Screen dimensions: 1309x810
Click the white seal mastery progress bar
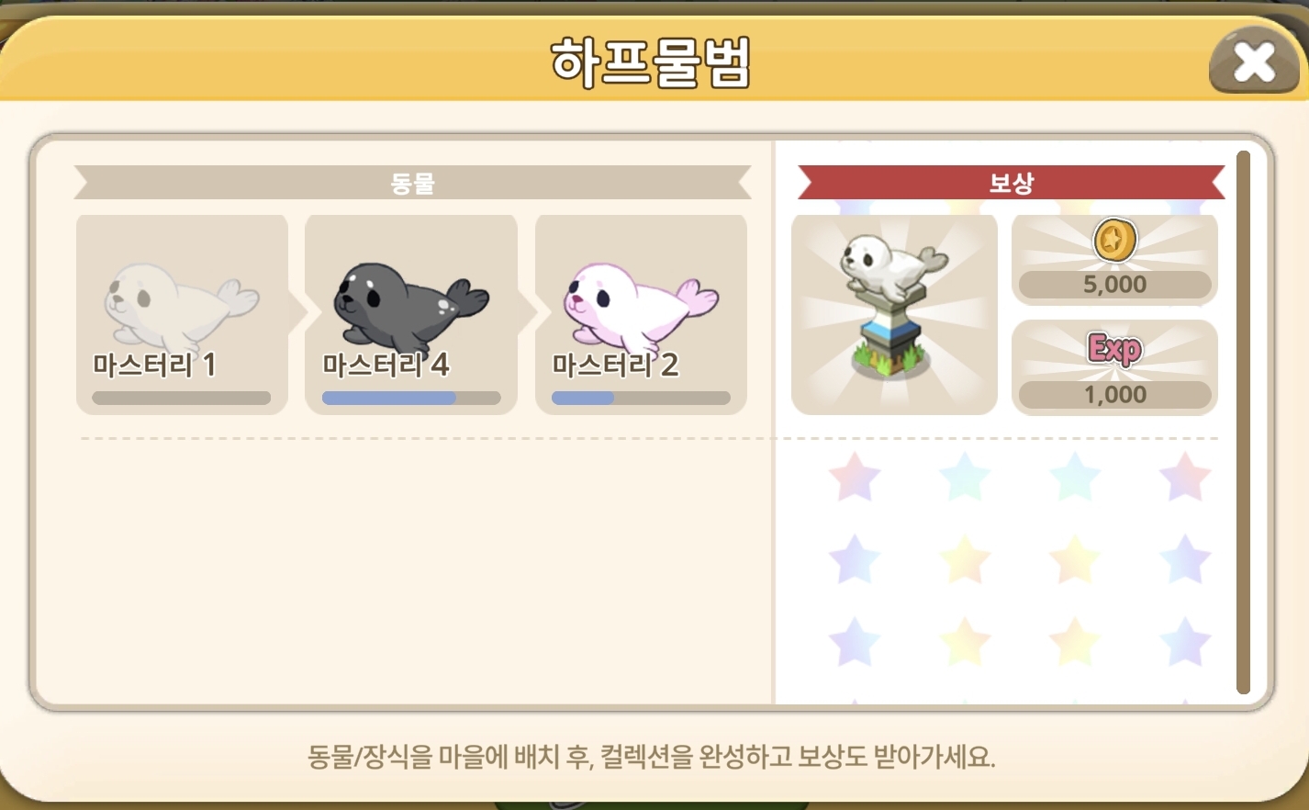(182, 398)
